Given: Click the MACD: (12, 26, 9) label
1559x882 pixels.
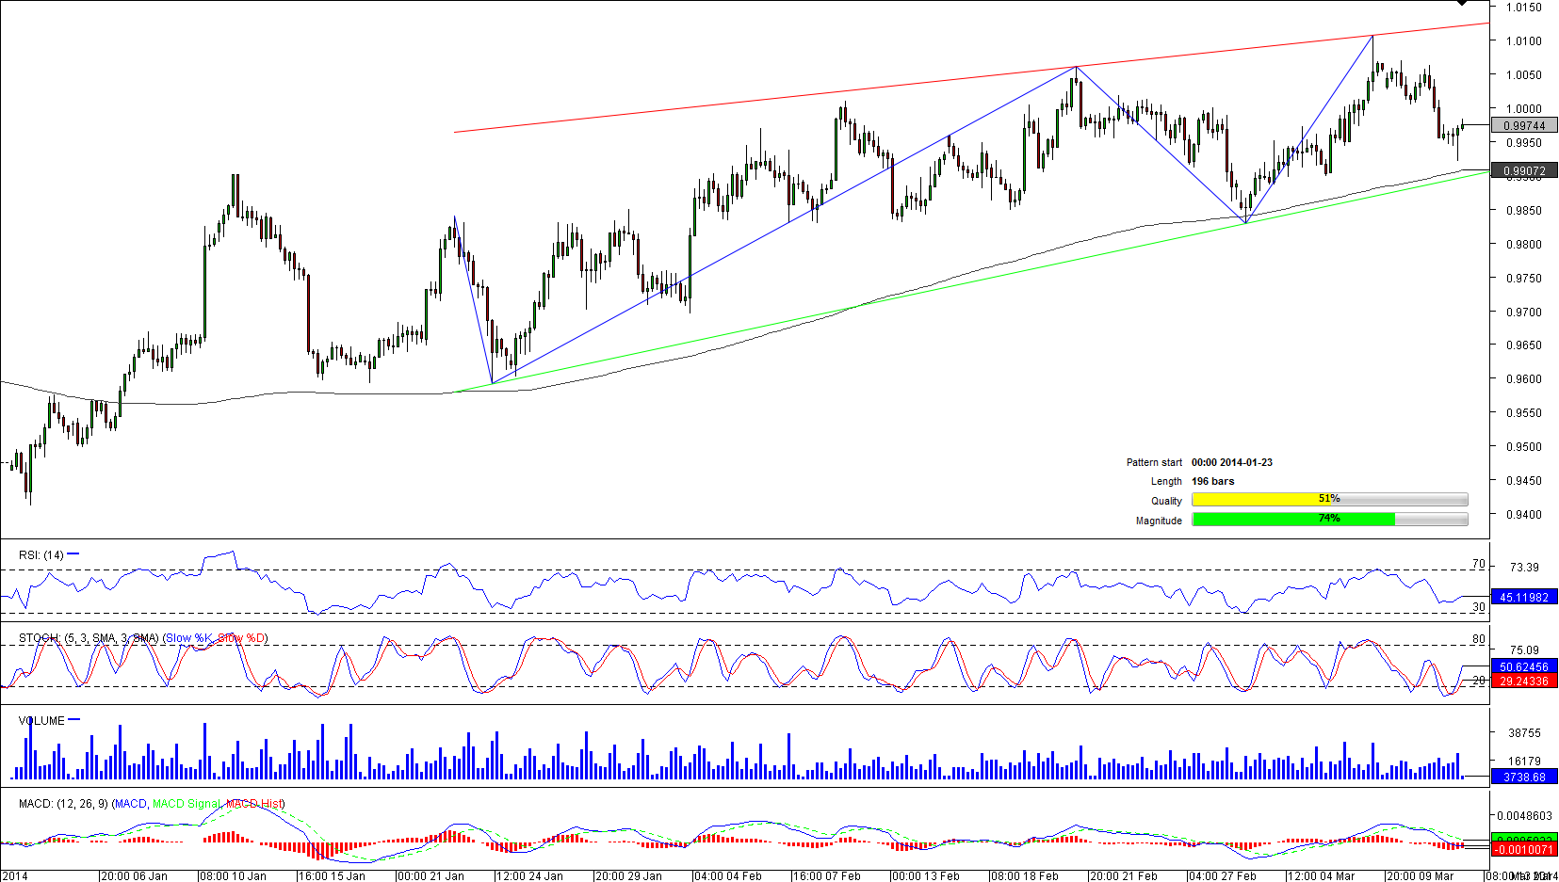Looking at the screenshot, I should click(64, 804).
